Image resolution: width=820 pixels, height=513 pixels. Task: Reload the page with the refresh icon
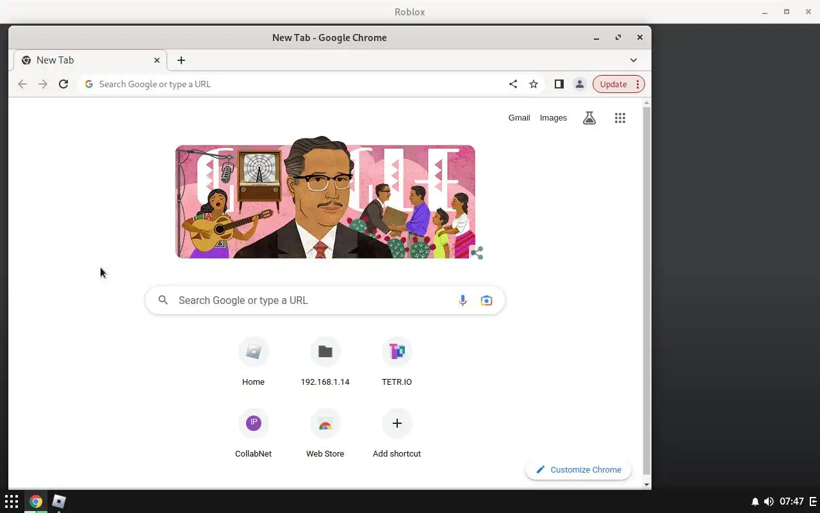point(63,84)
